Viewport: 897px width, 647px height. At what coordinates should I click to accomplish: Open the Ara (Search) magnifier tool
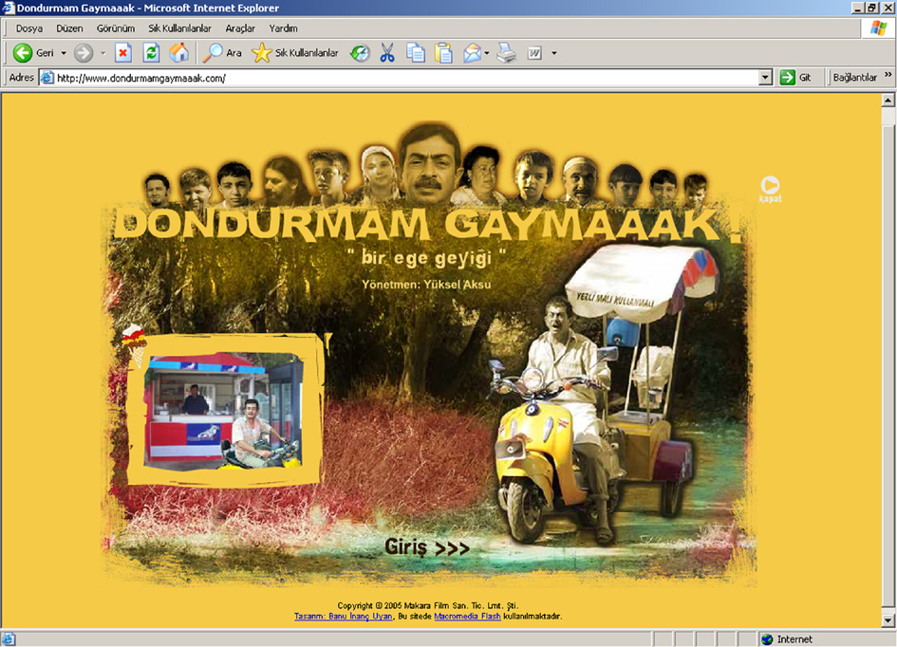point(222,53)
